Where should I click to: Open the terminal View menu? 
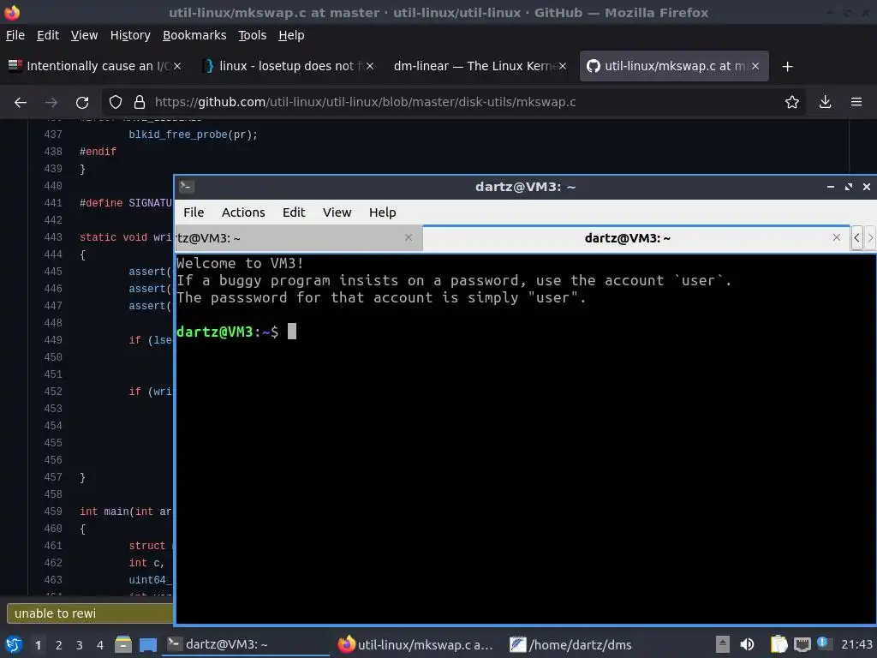(337, 212)
